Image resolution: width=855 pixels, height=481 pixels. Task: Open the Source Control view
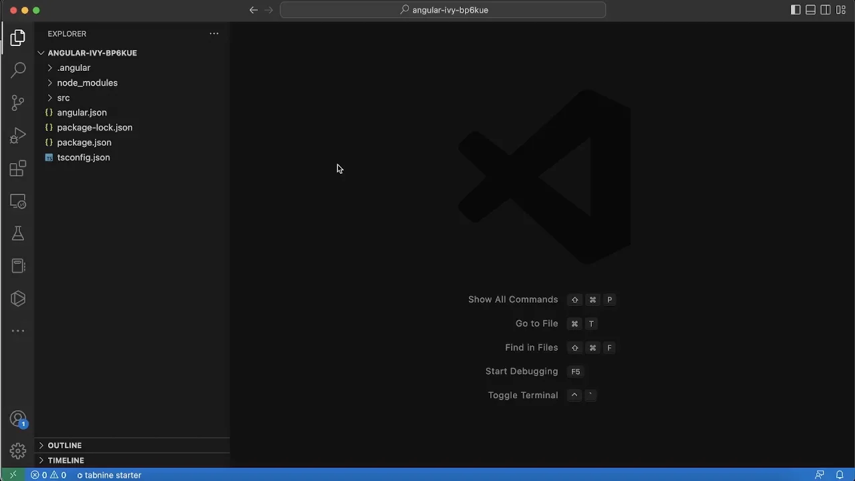click(x=18, y=103)
